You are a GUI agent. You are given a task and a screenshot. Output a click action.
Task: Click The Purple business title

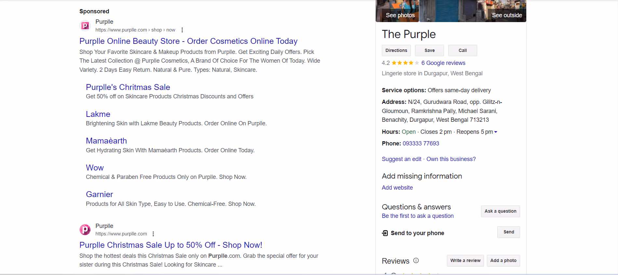pyautogui.click(x=409, y=34)
